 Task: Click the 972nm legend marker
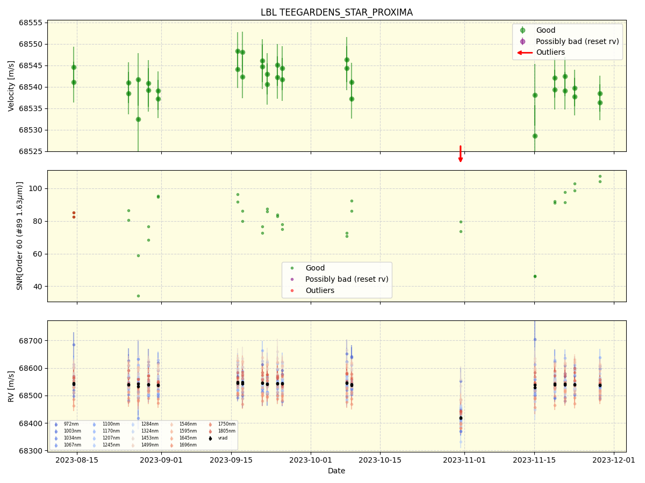(56, 425)
